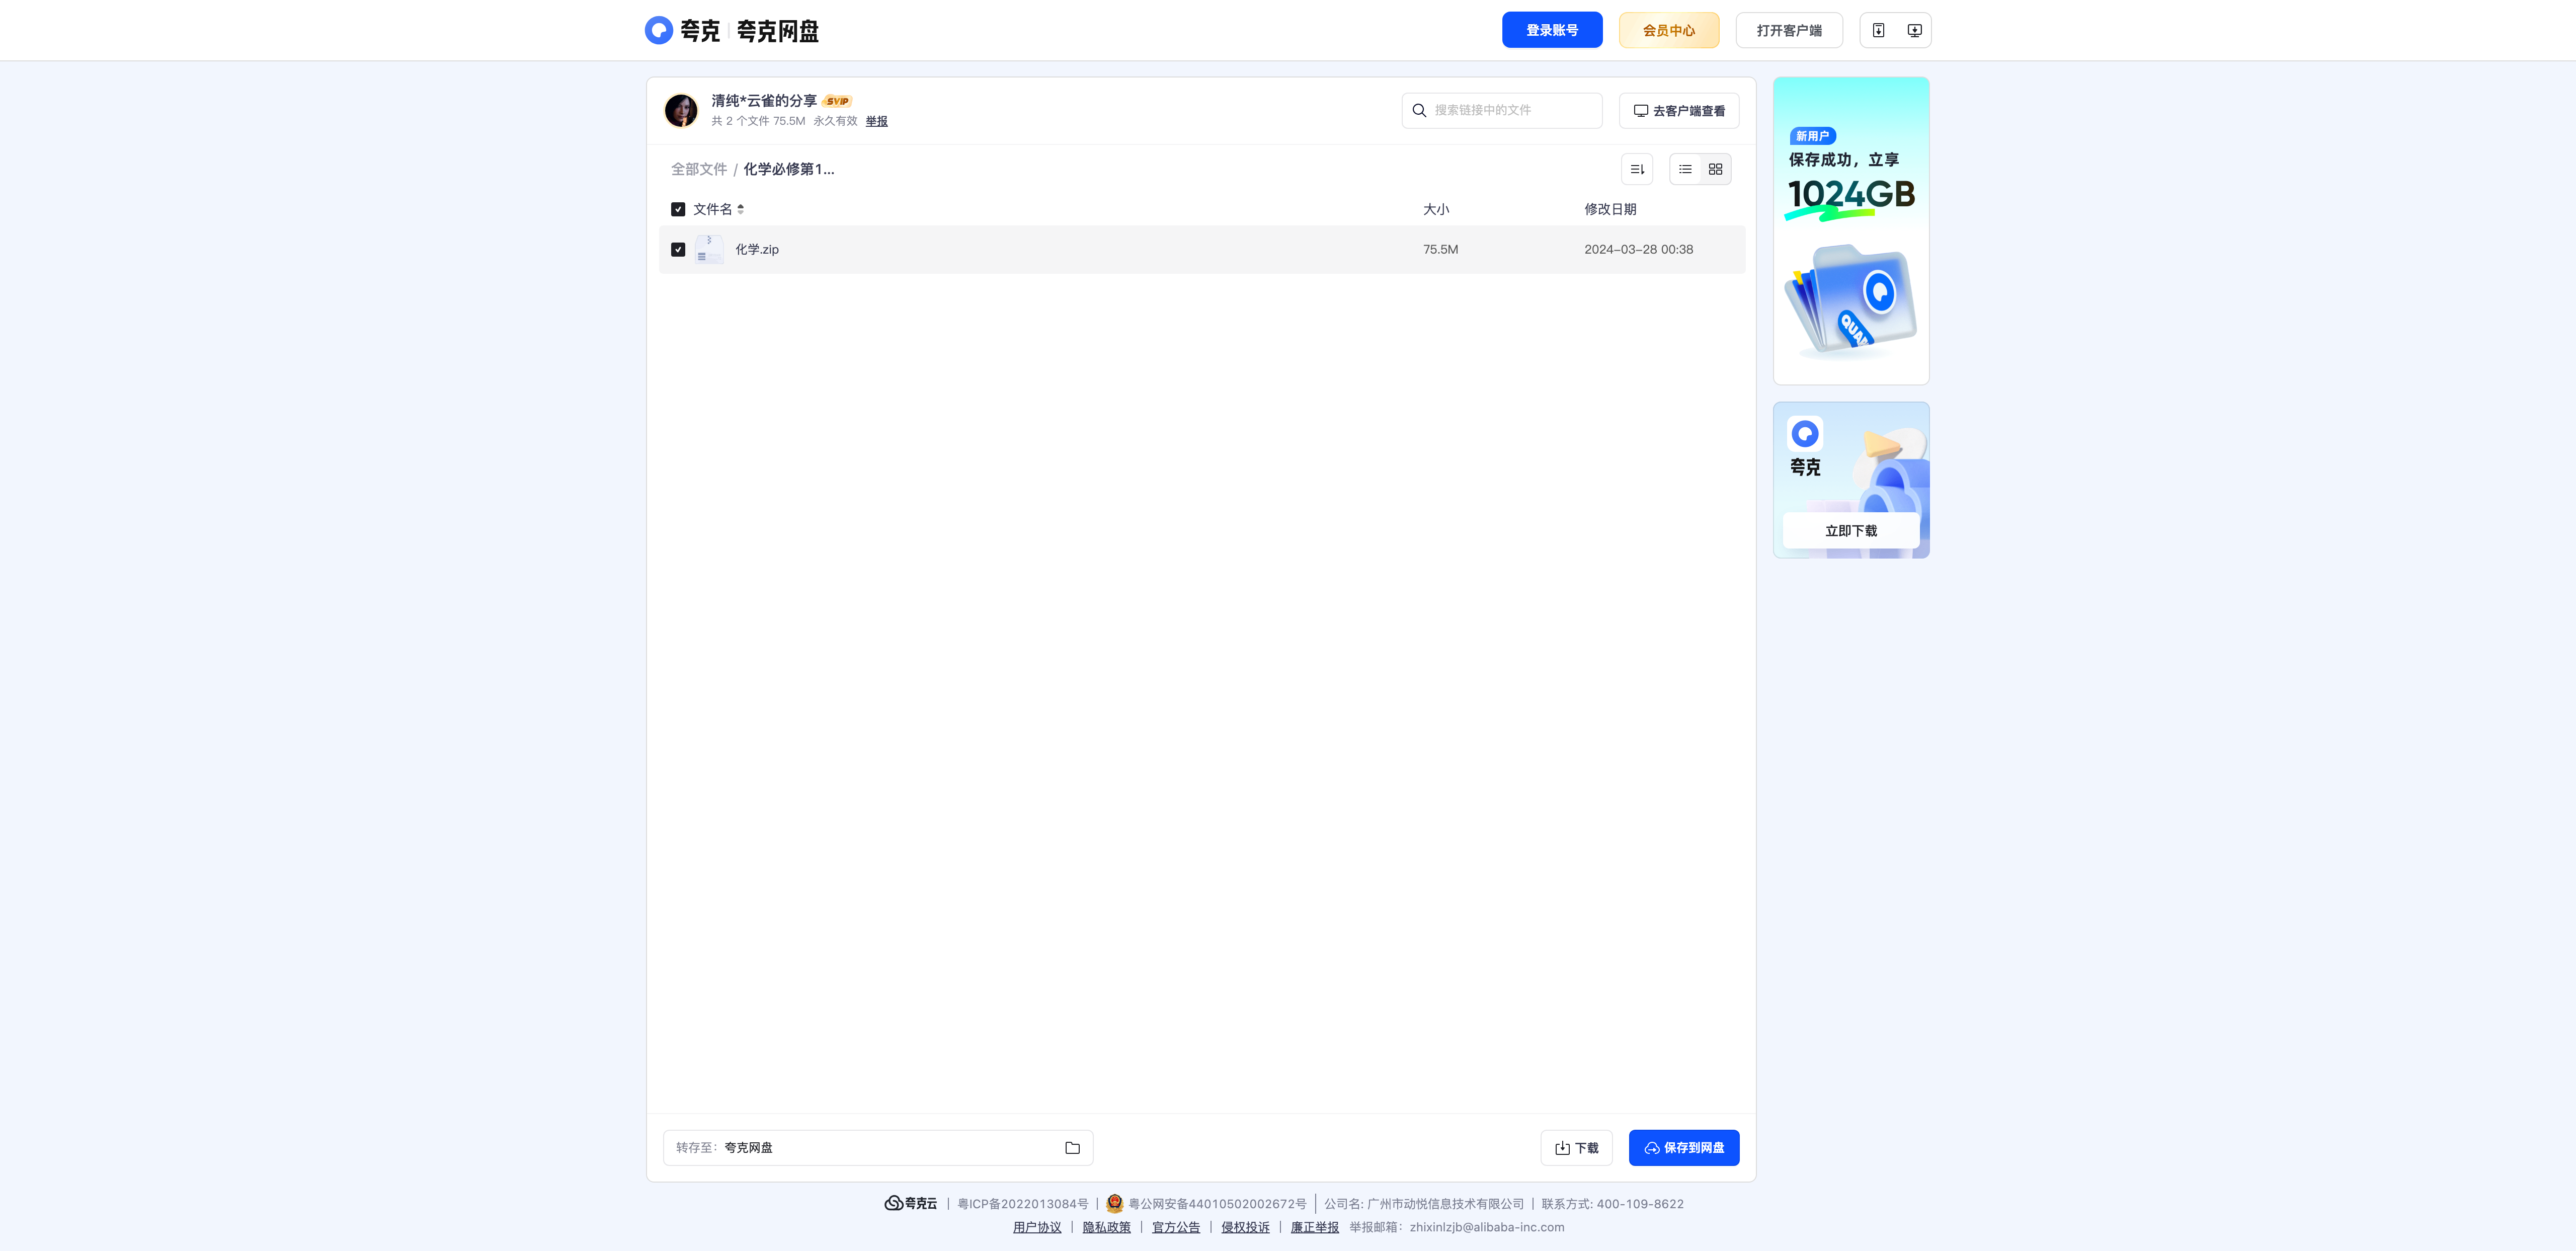This screenshot has height=1251, width=2576.
Task: Go to 全部文件 breadcrumb
Action: [x=699, y=169]
